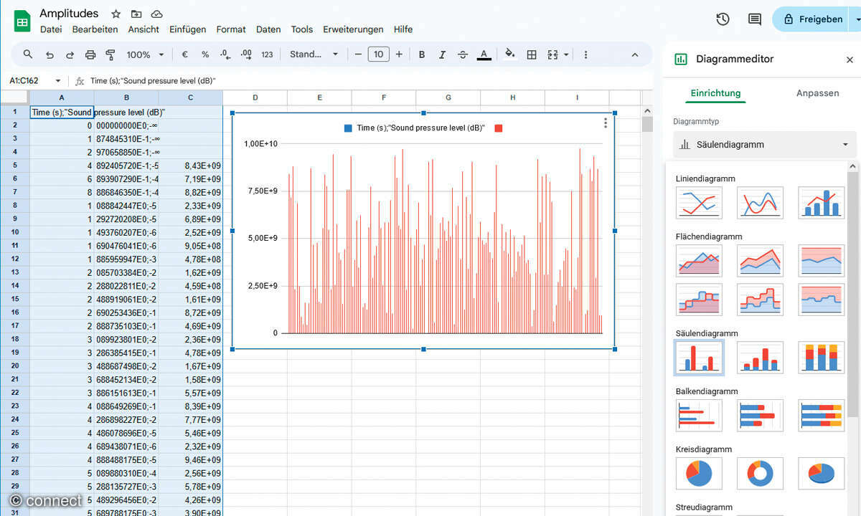Select donut chart thumbnail

[761, 474]
